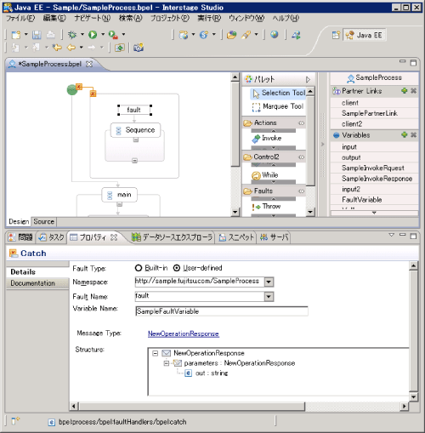Image resolution: width=425 pixels, height=433 pixels.
Task: Switch to the スニペット view tab
Action: tap(236, 237)
